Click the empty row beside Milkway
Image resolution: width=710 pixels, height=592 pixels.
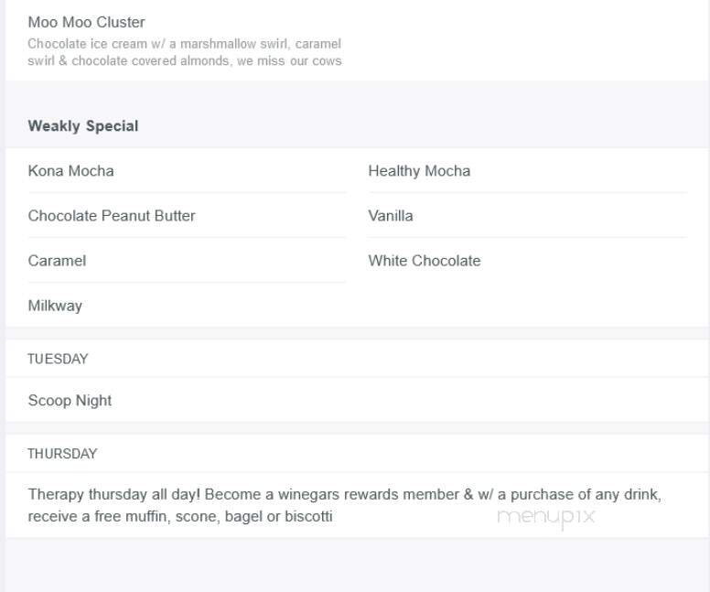528,306
